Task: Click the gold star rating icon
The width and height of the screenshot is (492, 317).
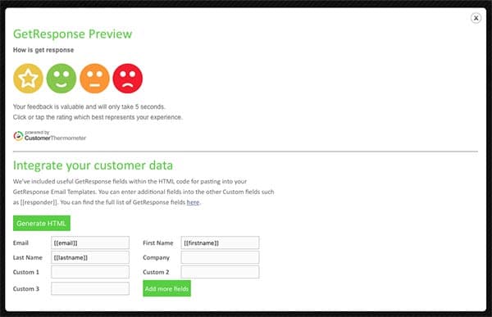Action: pyautogui.click(x=28, y=79)
